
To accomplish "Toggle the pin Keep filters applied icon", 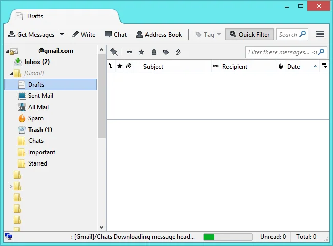I will 114,52.
